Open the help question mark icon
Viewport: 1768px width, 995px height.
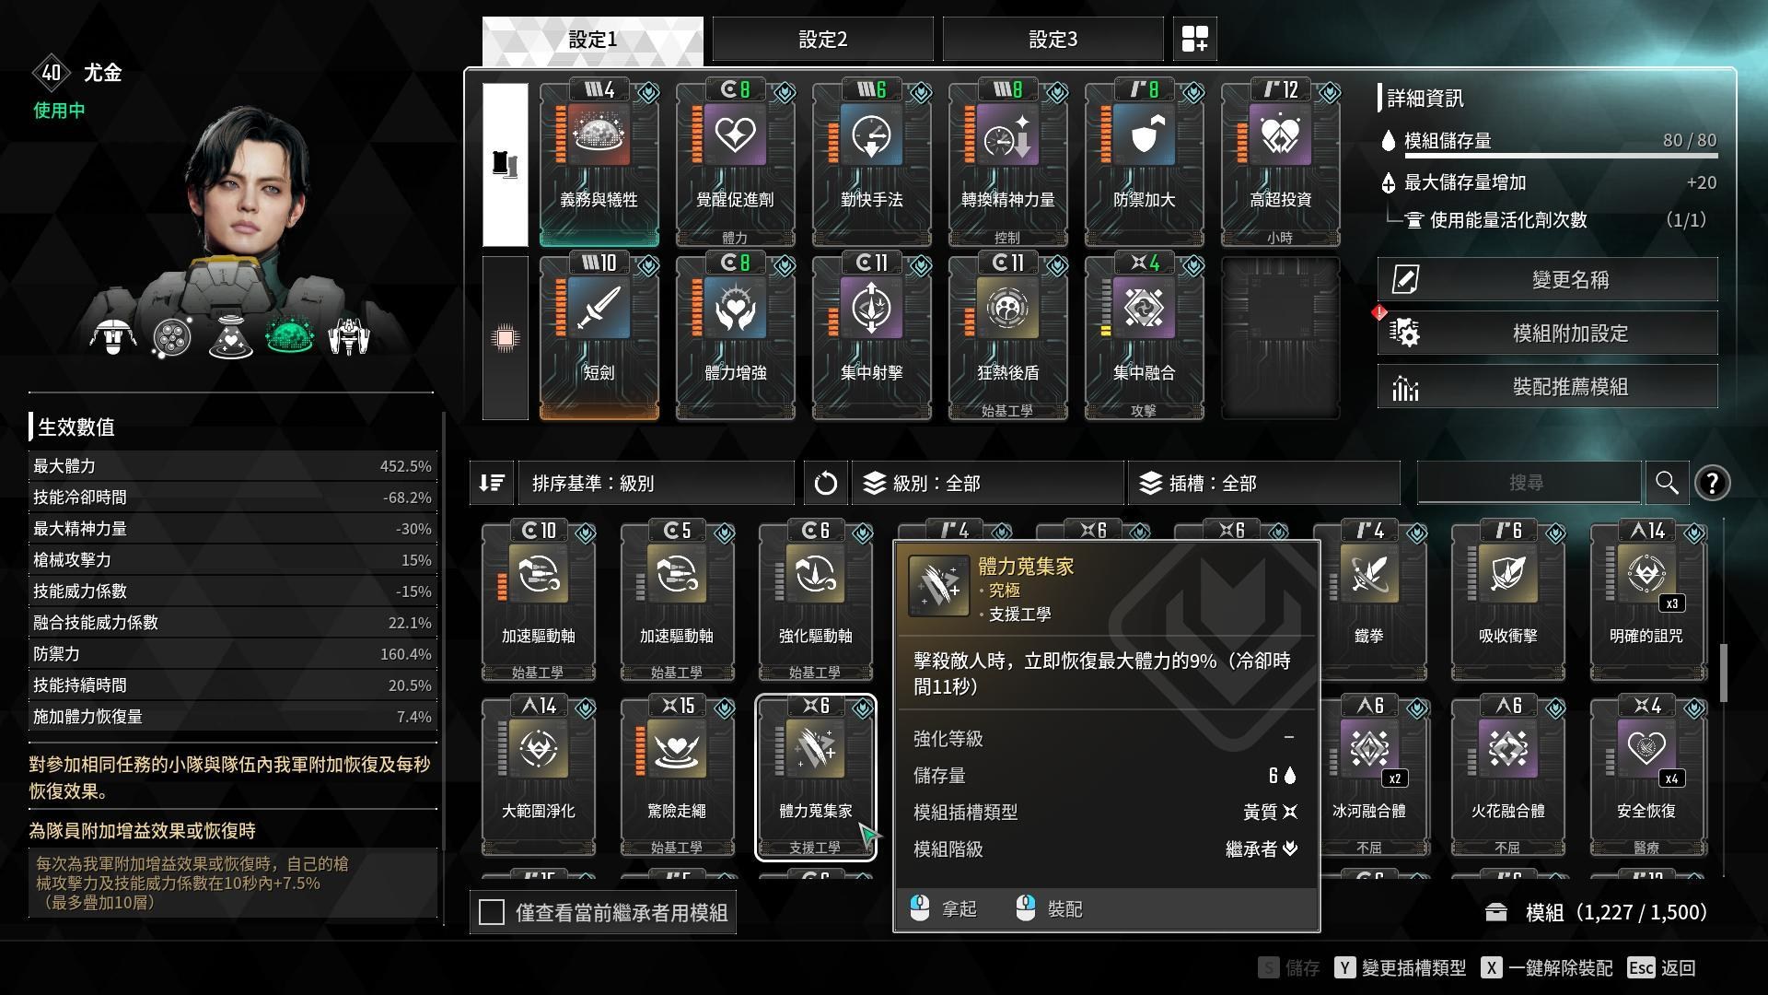(x=1712, y=483)
